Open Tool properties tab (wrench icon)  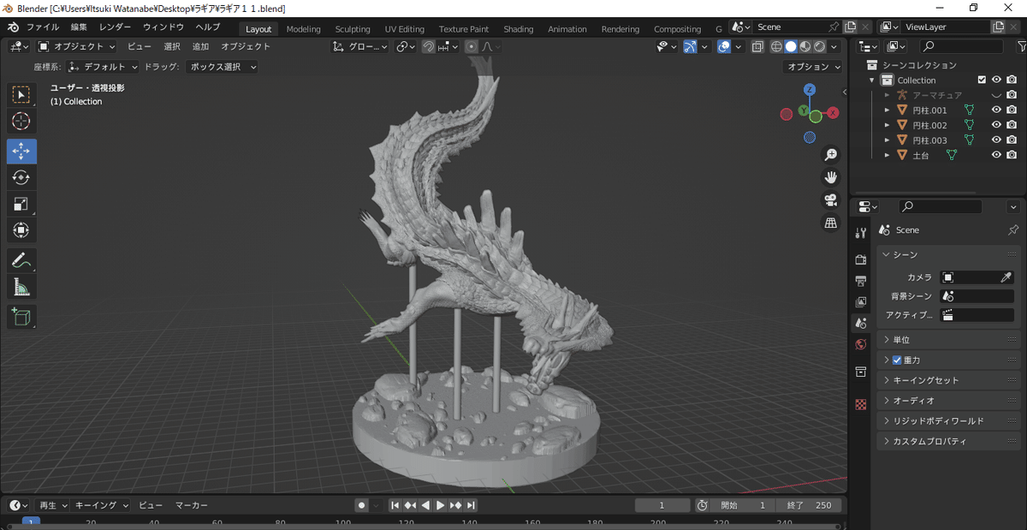click(861, 234)
